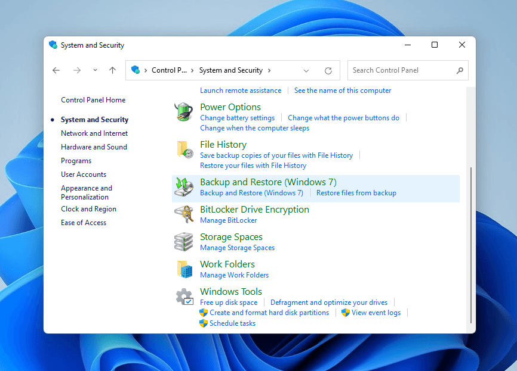Expand chevron after Control P... breadcrumb
Screen dimensions: 517x371
point(192,70)
